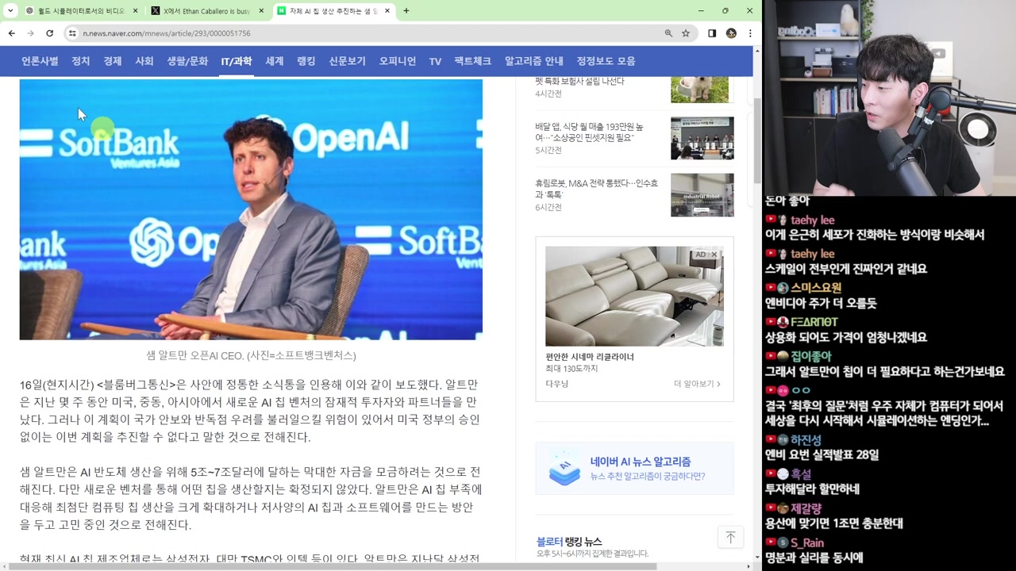Click the AI algorithm banner icon
Image resolution: width=1016 pixels, height=571 pixels.
564,469
